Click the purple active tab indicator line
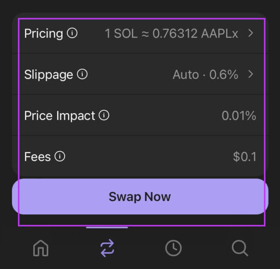Screen dimensions: 280x269 pos(107,227)
